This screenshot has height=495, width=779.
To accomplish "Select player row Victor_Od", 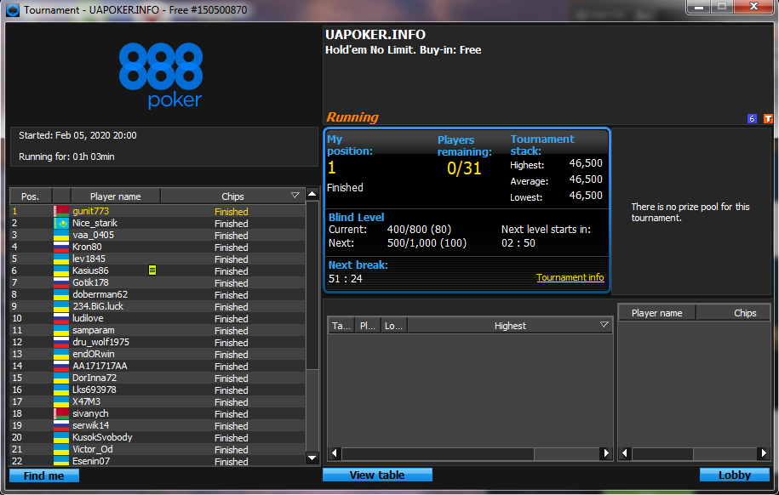I will point(158,449).
